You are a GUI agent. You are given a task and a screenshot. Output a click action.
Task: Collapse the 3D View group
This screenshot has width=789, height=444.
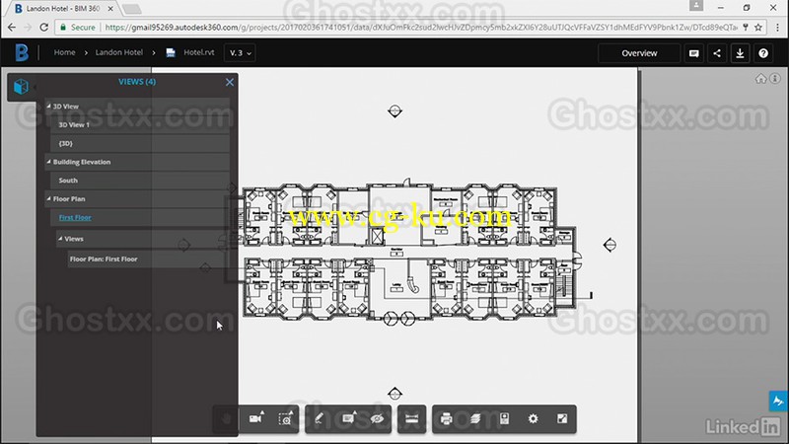coord(48,107)
